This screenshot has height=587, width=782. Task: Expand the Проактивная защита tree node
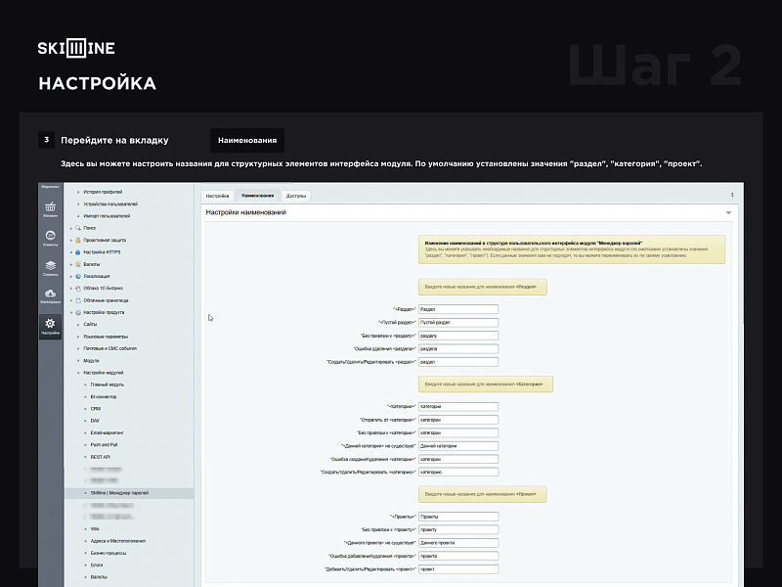[x=71, y=240]
